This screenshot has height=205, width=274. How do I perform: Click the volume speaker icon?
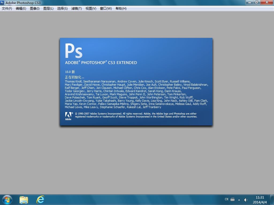click(x=246, y=200)
